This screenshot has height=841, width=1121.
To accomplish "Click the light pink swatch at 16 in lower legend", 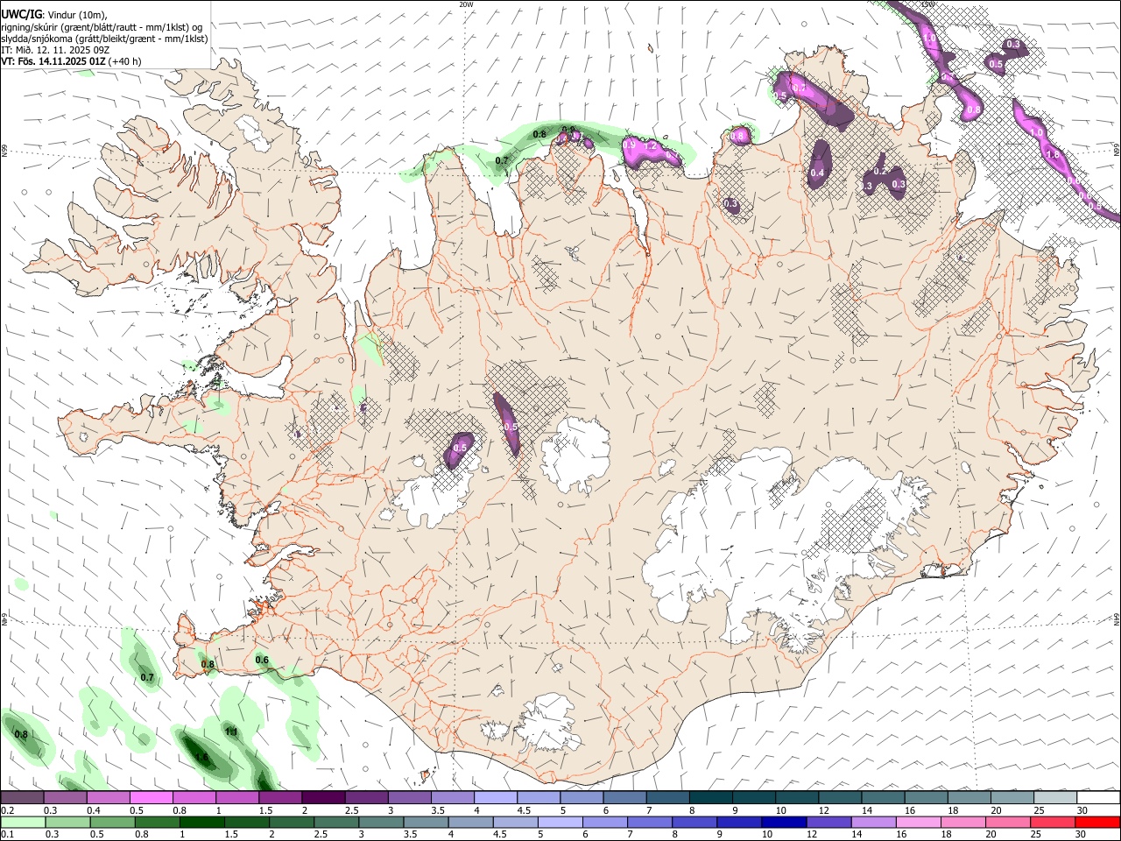I will (x=918, y=822).
